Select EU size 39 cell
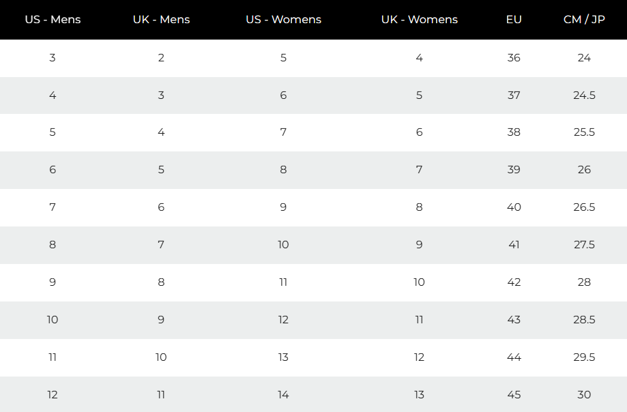This screenshot has width=627, height=412. [514, 170]
